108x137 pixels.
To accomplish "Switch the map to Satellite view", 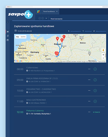I will [x=23, y=37].
